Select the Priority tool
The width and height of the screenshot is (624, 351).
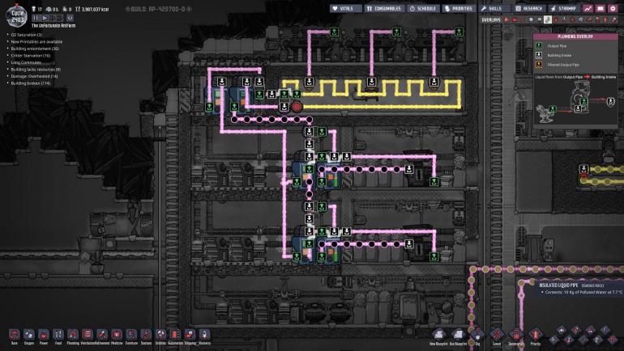coord(536,336)
